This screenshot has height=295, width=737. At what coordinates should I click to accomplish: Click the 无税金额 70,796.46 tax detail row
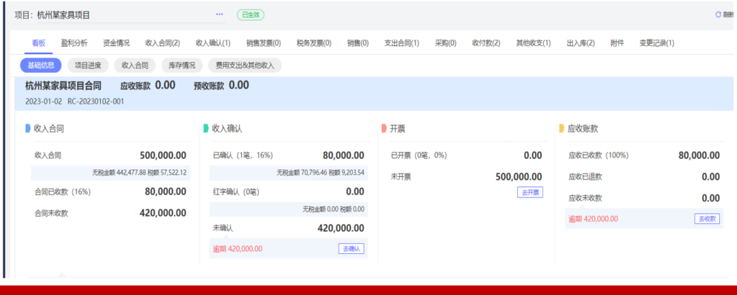[289, 173]
